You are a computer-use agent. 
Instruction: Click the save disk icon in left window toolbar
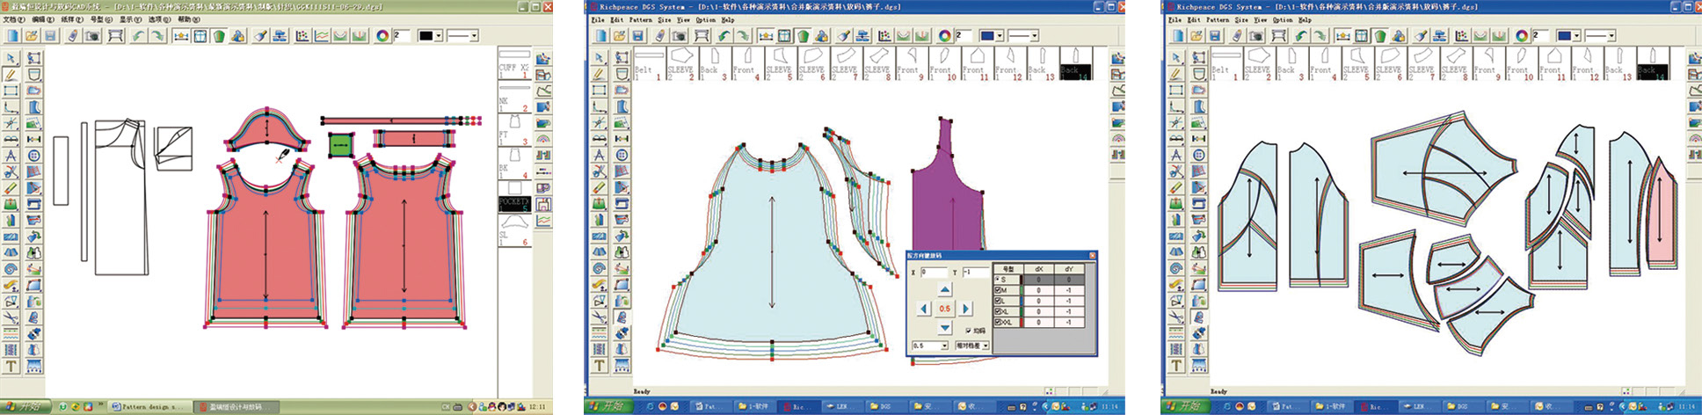pos(51,36)
